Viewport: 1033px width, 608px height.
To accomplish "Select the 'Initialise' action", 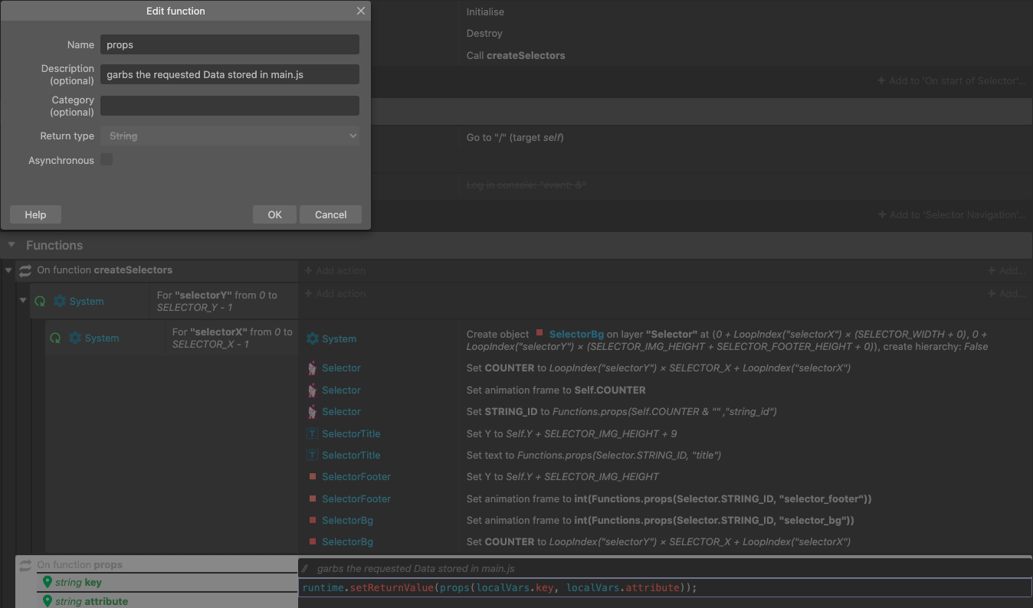I will (x=485, y=11).
